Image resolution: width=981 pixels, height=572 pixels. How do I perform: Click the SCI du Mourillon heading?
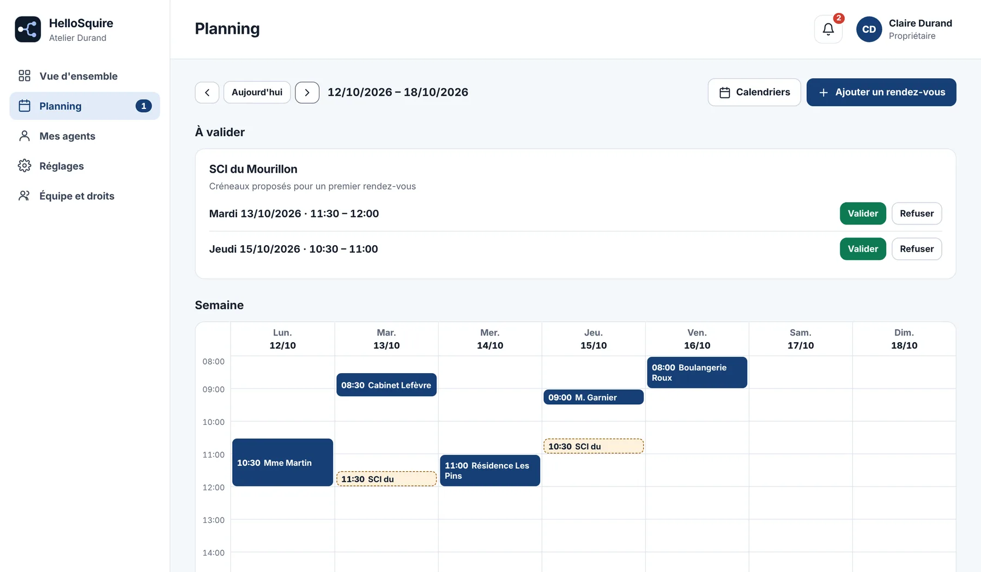coord(253,169)
